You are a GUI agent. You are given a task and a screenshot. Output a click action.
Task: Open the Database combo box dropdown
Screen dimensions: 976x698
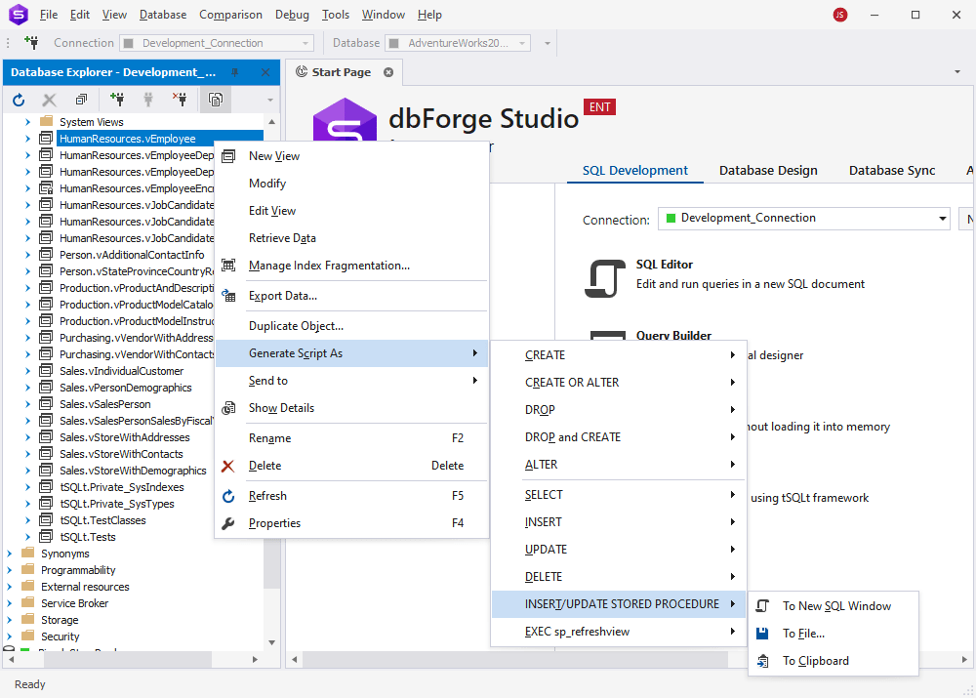(523, 43)
